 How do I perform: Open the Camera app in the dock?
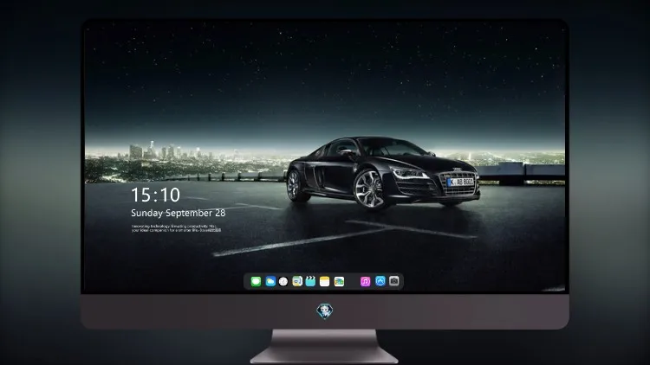[x=394, y=281]
